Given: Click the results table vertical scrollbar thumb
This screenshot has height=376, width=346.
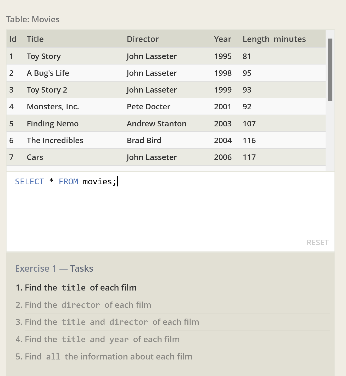Looking at the screenshot, I should [x=330, y=69].
